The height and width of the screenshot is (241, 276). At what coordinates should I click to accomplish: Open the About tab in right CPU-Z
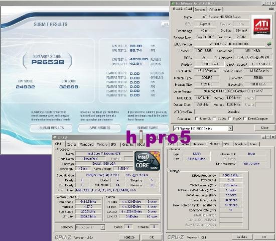point(254,144)
